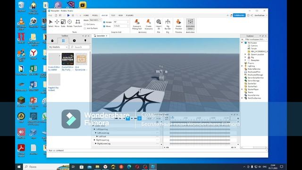
Task: Select ServerScriptService in Explorer
Action: (x=255, y=77)
